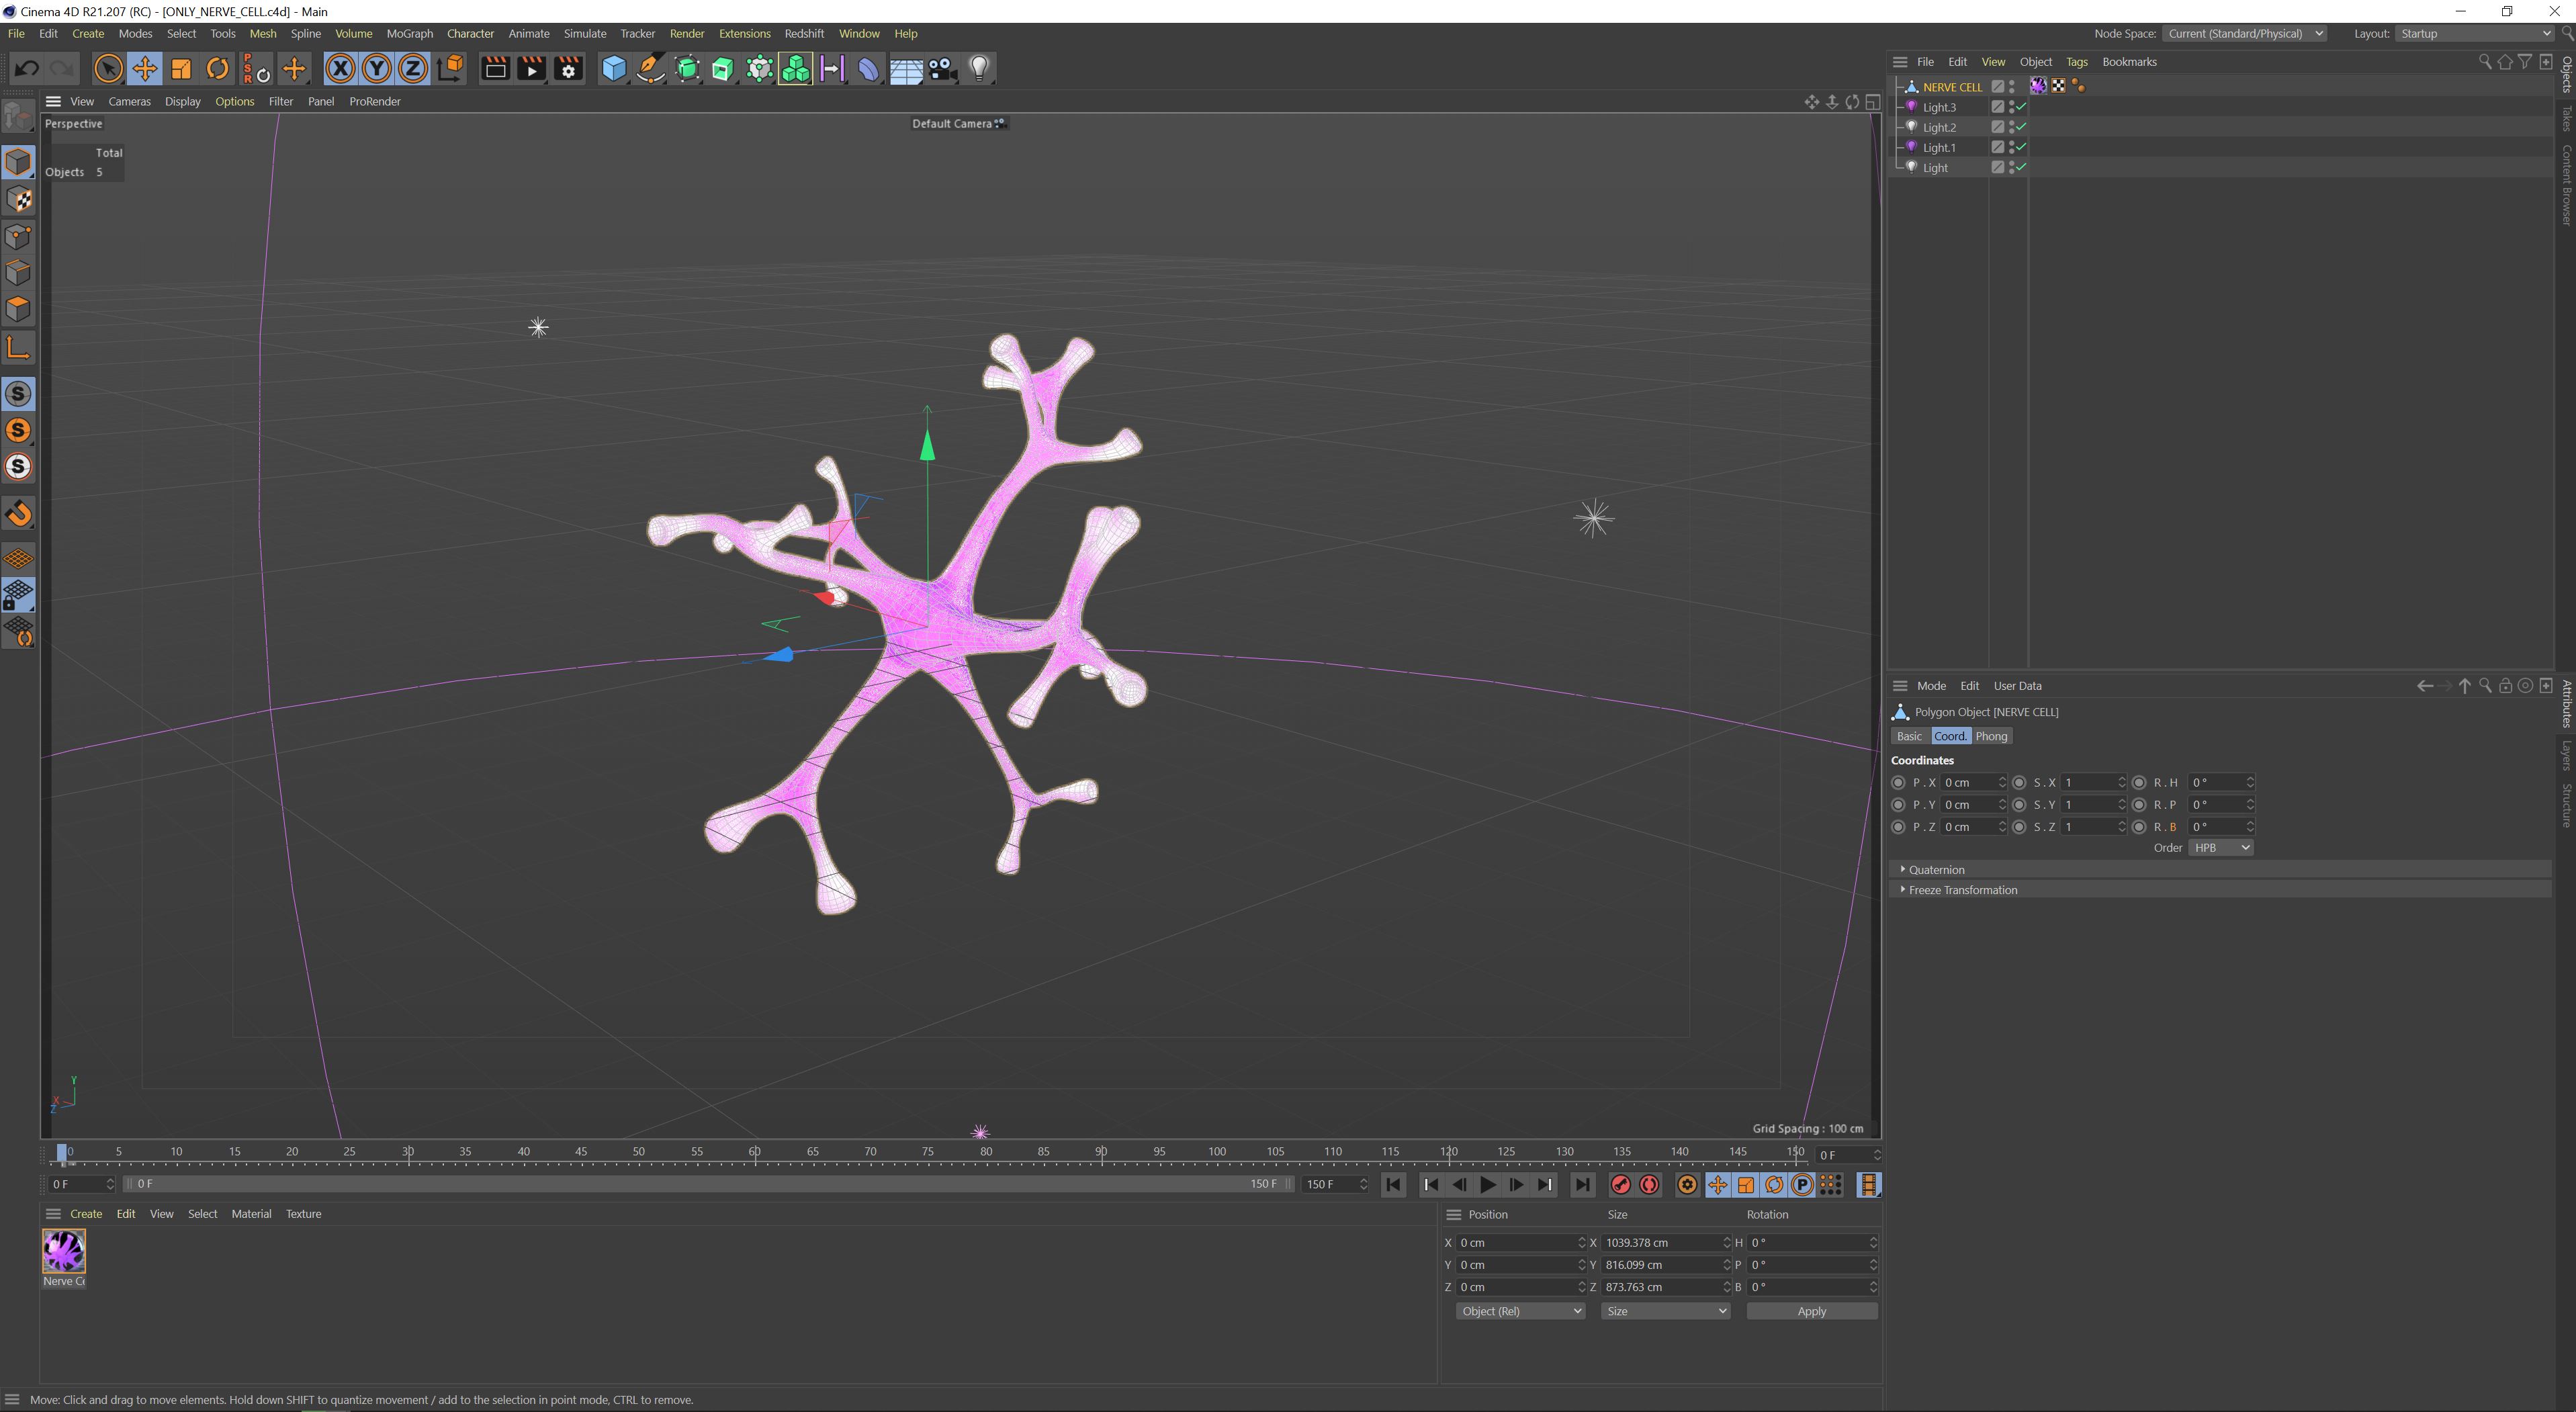Viewport: 2576px width, 1412px height.
Task: Play the animation forward
Action: (1487, 1185)
